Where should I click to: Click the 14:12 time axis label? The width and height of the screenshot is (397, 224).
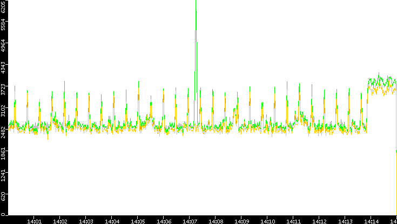tap(319, 221)
